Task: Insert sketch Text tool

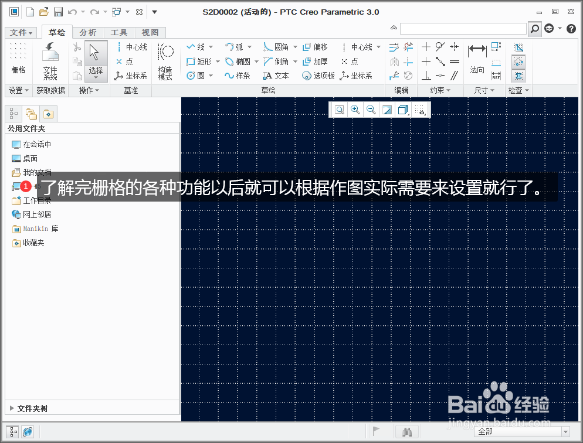Action: click(x=276, y=76)
